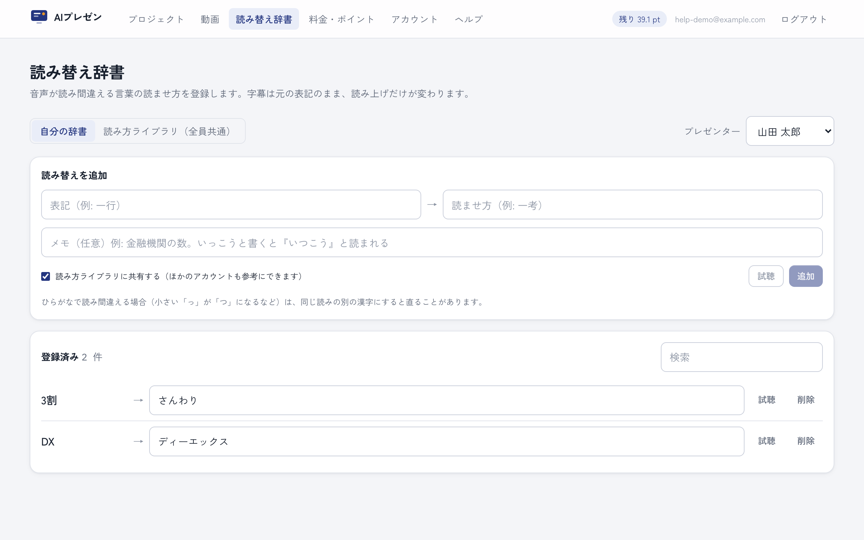Focus the 表記 input field

pyautogui.click(x=231, y=205)
